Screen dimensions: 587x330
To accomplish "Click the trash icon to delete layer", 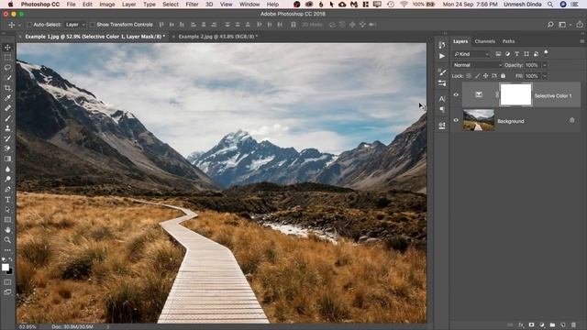I will (573, 325).
